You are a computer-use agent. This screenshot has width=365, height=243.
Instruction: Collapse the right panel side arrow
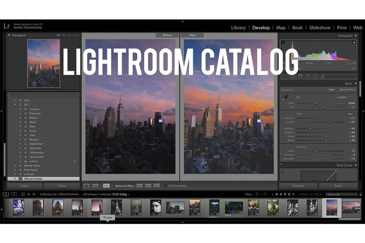(x=363, y=112)
